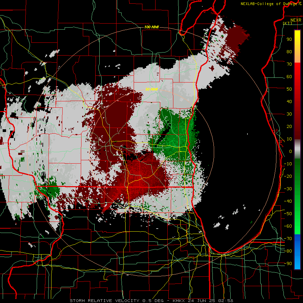Click the gray zero-velocity segment of the color bar
The height and width of the screenshot is (303, 303).
pyautogui.click(x=297, y=149)
